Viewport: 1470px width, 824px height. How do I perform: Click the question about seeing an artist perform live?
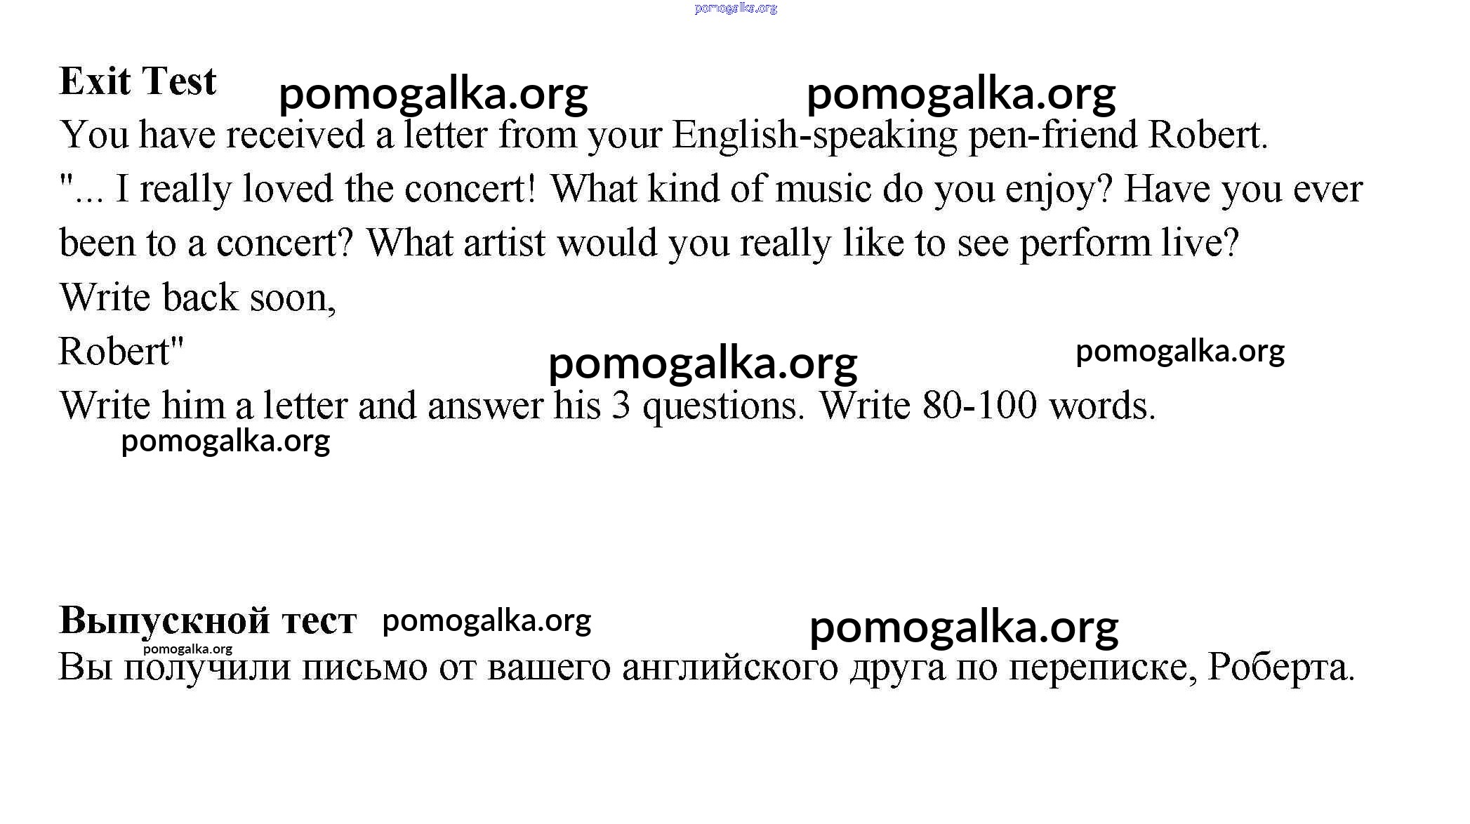pyautogui.click(x=802, y=243)
